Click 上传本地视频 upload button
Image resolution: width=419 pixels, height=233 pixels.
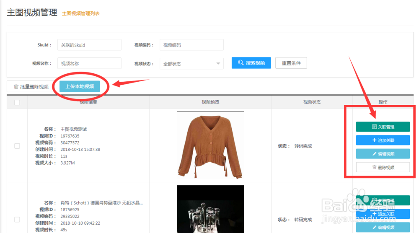click(80, 86)
